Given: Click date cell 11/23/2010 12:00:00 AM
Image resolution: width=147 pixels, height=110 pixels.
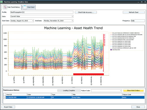Looking at the screenshot, I should click(x=39, y=97).
